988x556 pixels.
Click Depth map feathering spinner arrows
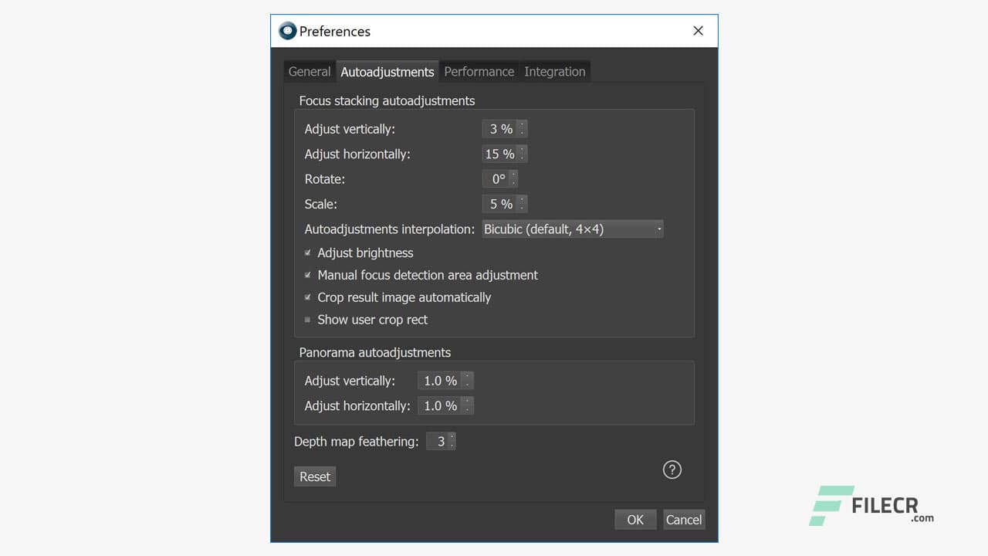(452, 442)
